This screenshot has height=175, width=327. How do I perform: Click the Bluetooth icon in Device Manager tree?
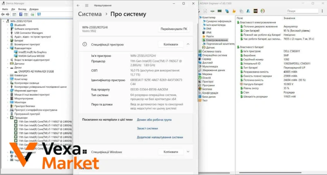12,25
